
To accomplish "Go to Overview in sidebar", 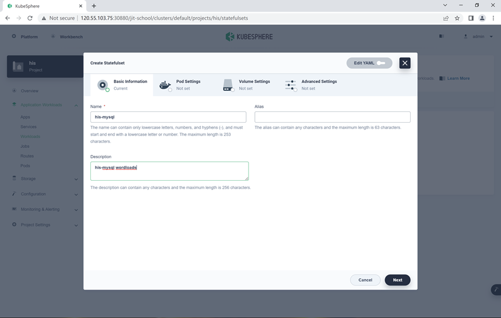I will 30,91.
